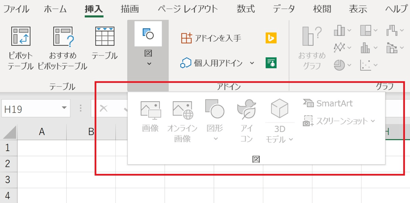Choose オンライン画像 (Online Pictures)
Image resolution: width=410 pixels, height=203 pixels.
coord(183,111)
